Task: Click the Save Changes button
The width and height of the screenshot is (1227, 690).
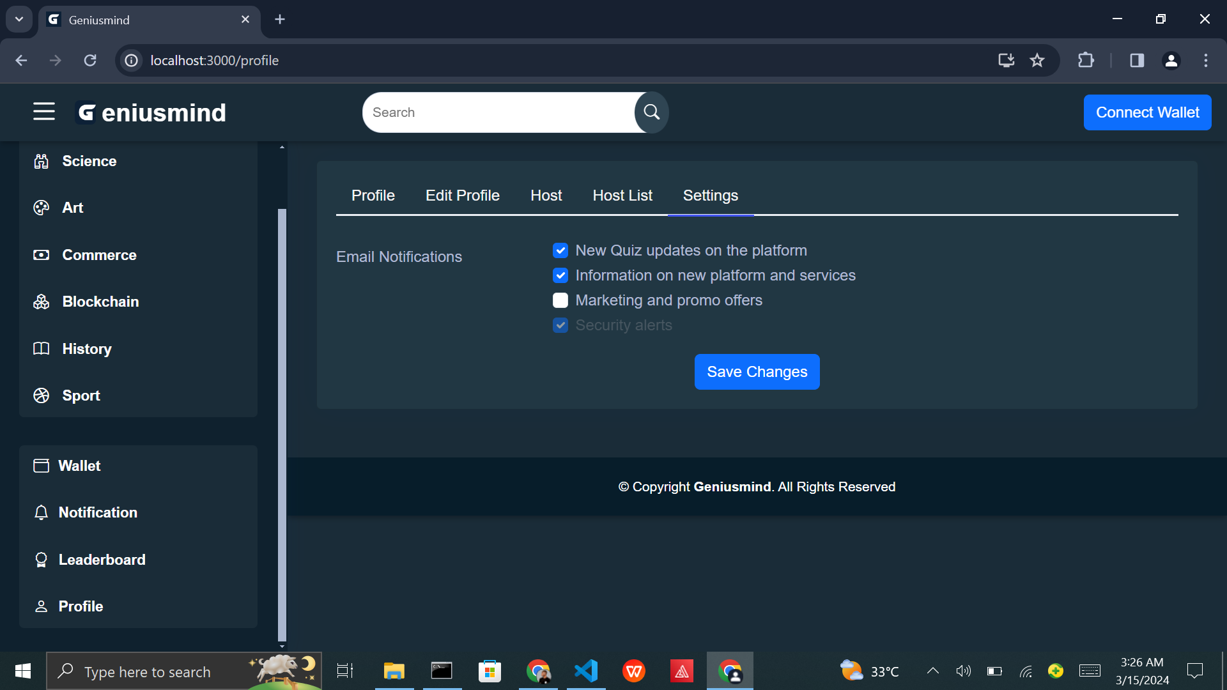Action: click(757, 372)
